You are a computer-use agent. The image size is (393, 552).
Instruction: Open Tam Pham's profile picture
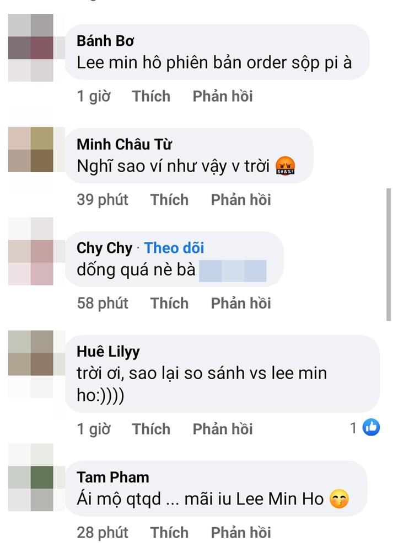point(30,480)
